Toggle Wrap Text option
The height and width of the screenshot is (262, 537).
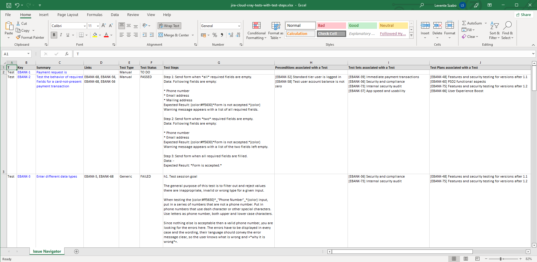click(169, 26)
